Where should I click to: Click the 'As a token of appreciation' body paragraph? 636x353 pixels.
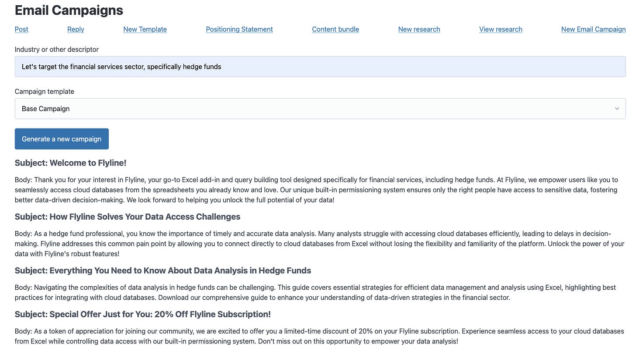coord(319,336)
